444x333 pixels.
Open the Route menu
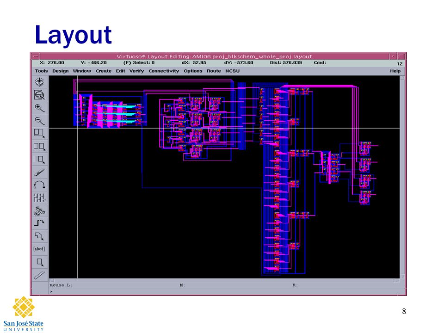click(214, 71)
